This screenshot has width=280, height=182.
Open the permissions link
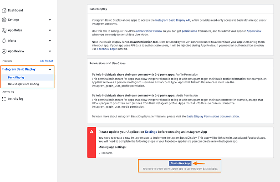point(189,31)
